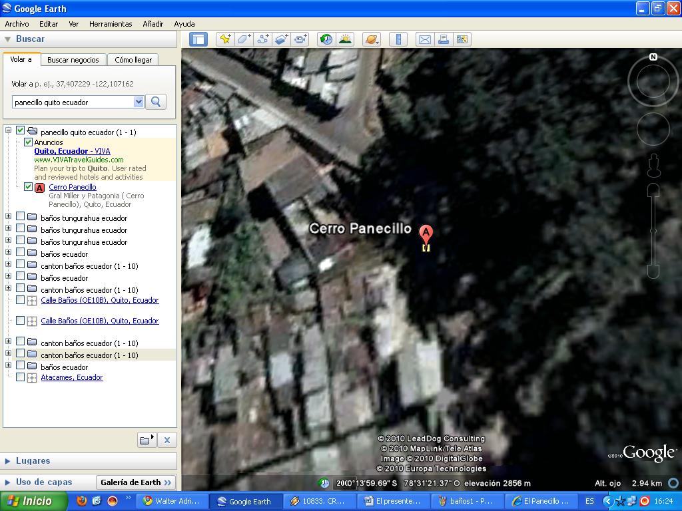Viewport: 682px width, 511px height.
Task: Open the Ruler measuring tool
Action: click(398, 39)
